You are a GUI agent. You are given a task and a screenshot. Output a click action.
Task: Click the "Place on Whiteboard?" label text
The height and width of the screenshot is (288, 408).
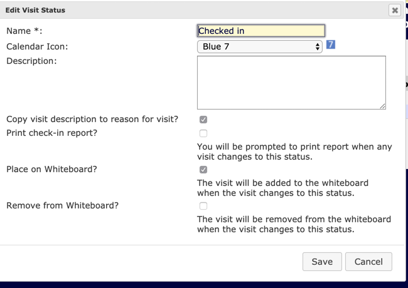coord(51,169)
